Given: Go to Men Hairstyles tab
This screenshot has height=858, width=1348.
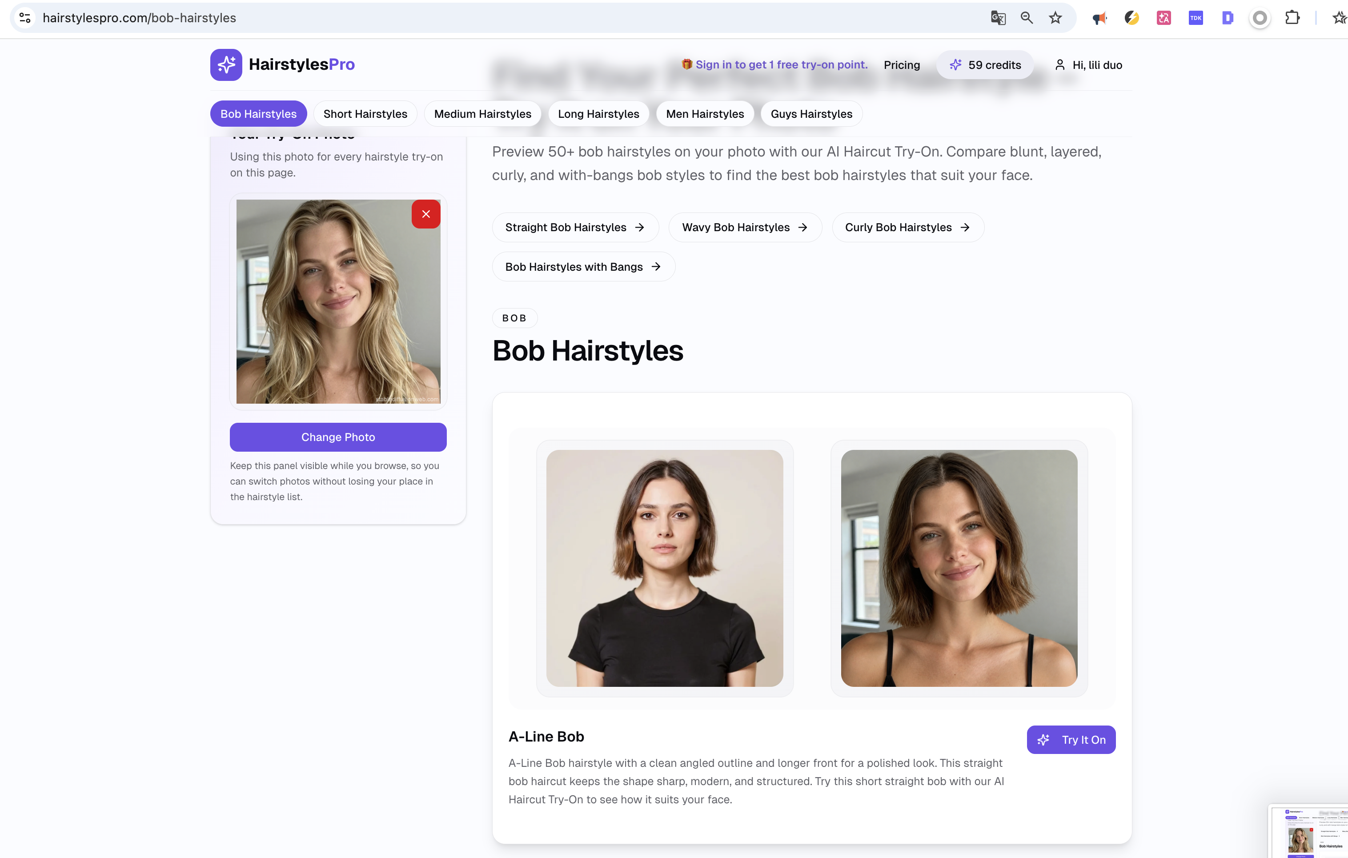Looking at the screenshot, I should click(x=705, y=114).
